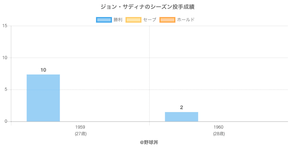Click the chart title ジョン・サディナのシーズン投手成績
This screenshot has height=147, width=295.
click(147, 7)
